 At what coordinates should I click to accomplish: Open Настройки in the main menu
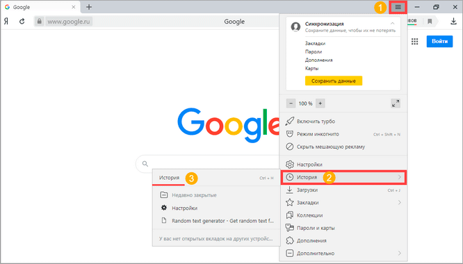click(x=343, y=164)
